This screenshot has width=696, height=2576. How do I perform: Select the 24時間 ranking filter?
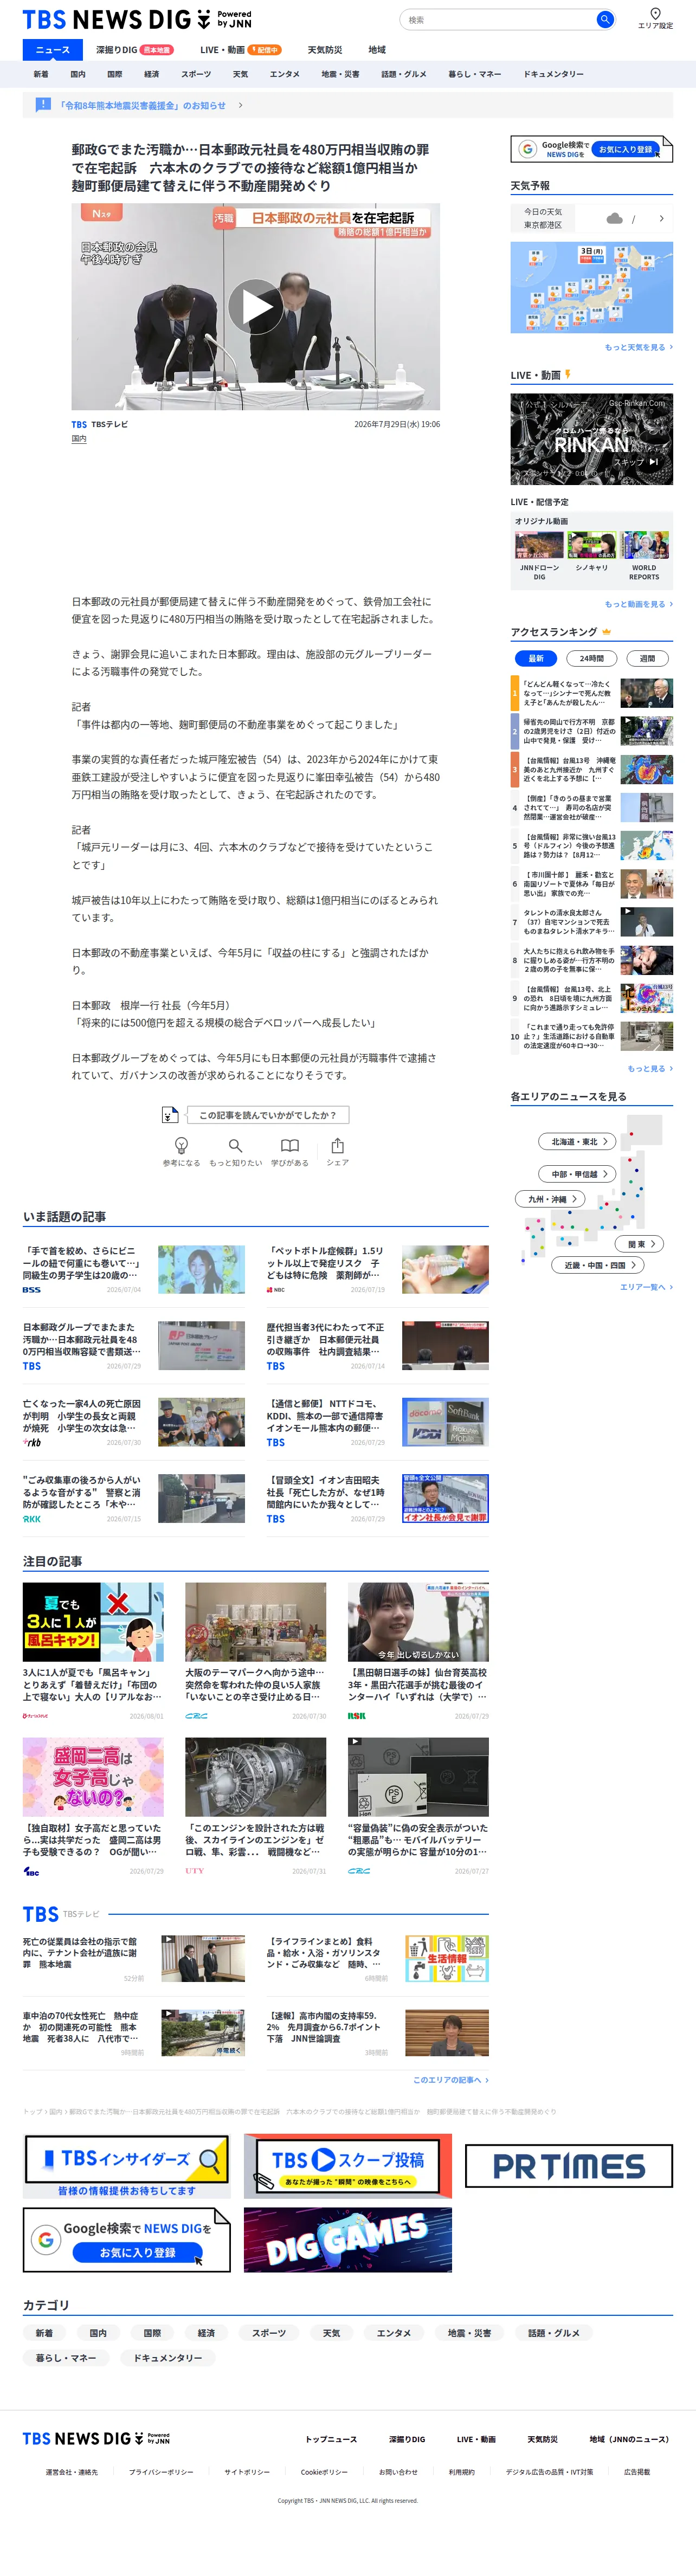click(592, 658)
